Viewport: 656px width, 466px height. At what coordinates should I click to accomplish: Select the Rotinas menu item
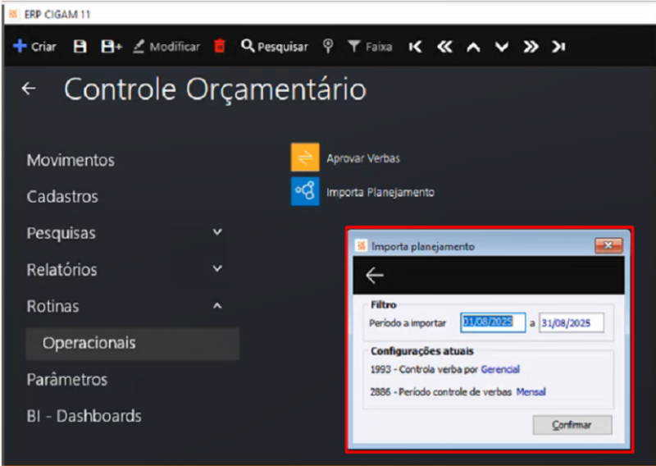(x=52, y=306)
